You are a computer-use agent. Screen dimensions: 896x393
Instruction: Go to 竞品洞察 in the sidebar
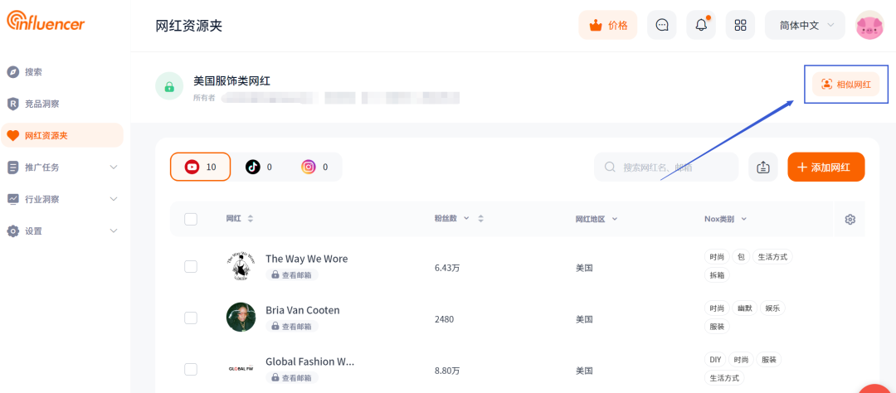click(61, 104)
